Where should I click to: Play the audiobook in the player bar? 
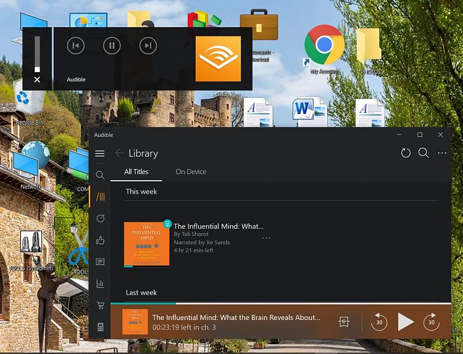[x=406, y=322]
